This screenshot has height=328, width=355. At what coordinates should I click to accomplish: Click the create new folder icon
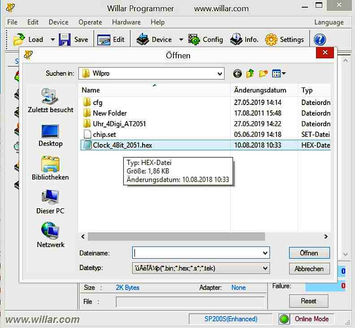coord(263,74)
